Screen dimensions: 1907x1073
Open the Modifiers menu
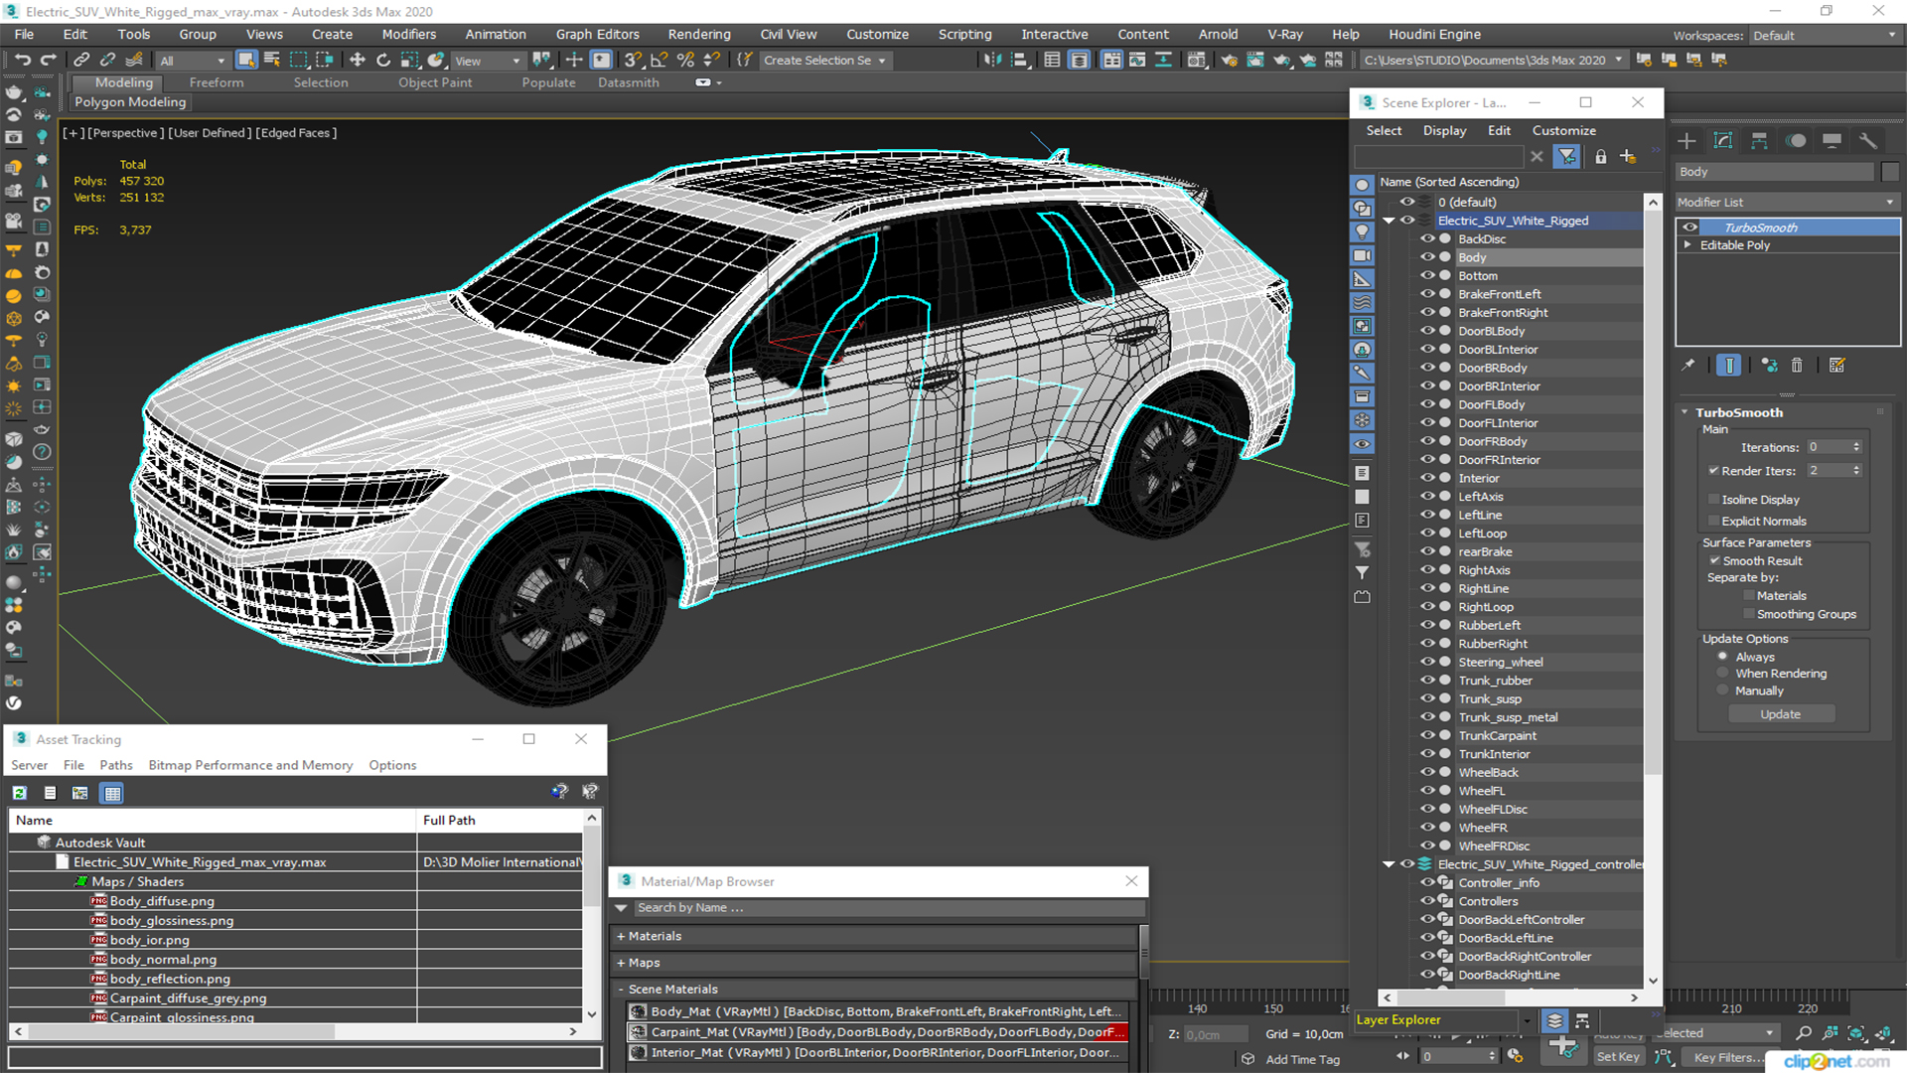408,35
